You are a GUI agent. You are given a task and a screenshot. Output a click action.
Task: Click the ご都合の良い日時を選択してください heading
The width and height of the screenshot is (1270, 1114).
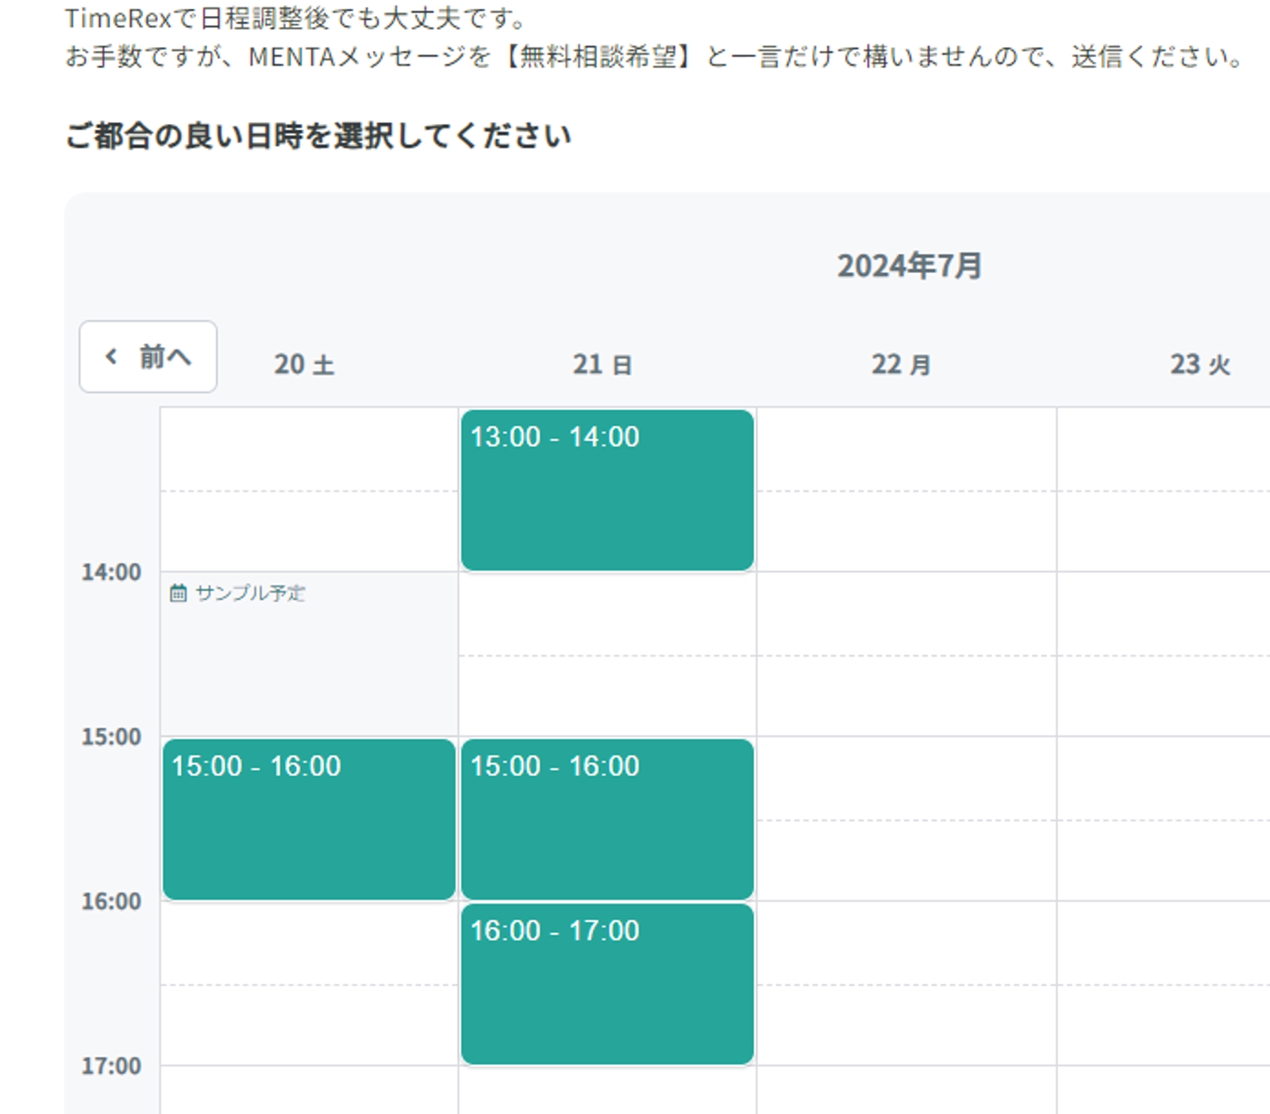[318, 136]
